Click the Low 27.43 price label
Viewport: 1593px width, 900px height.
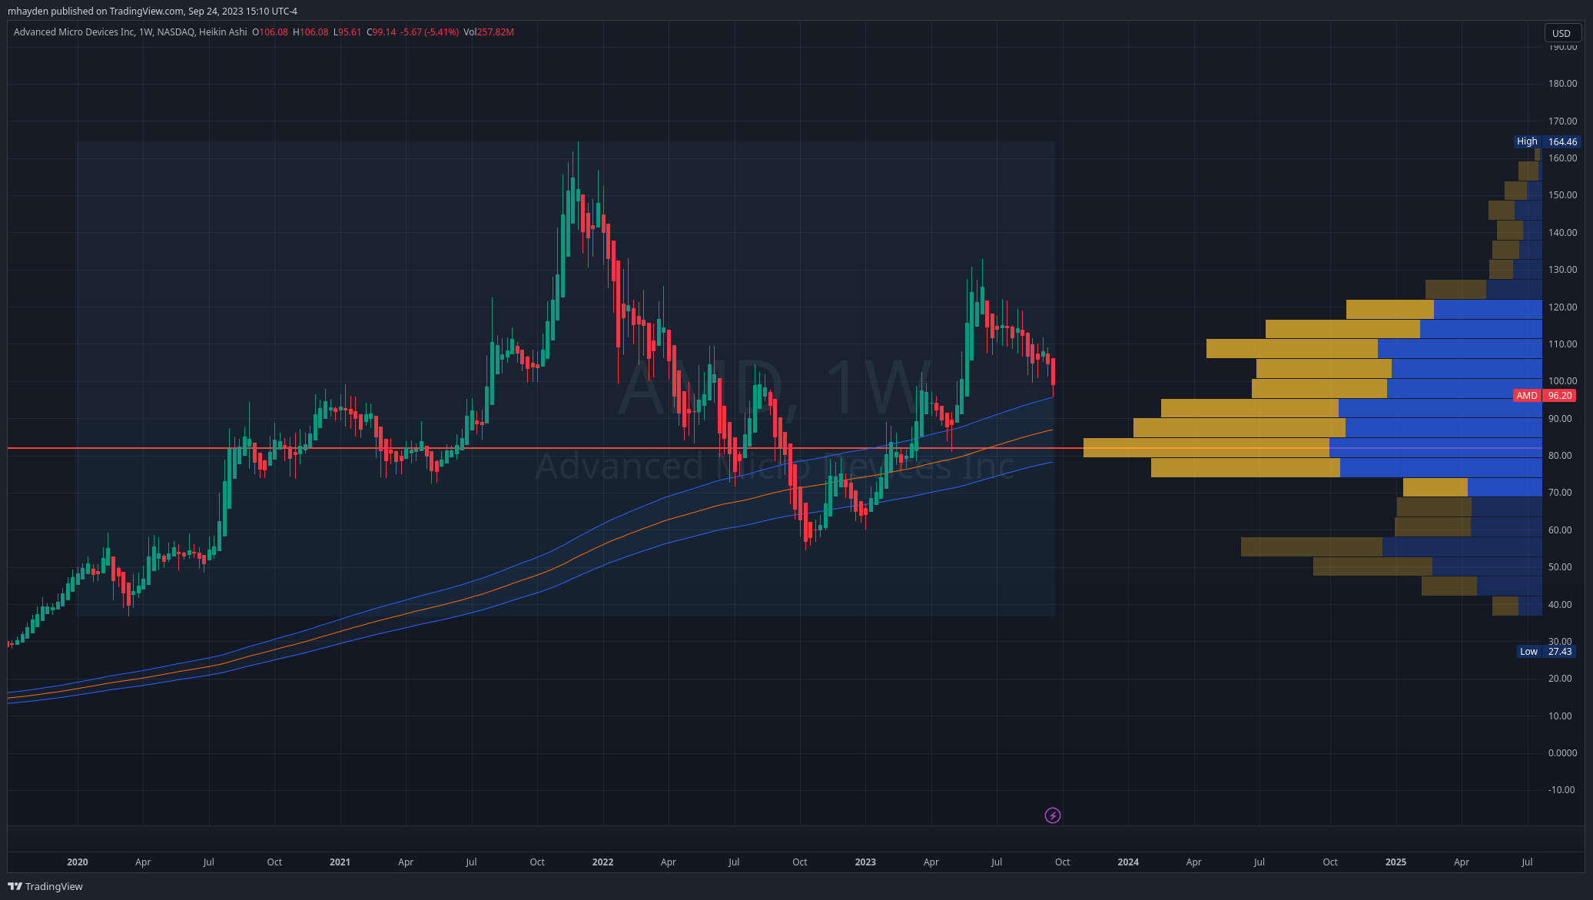[x=1547, y=652]
